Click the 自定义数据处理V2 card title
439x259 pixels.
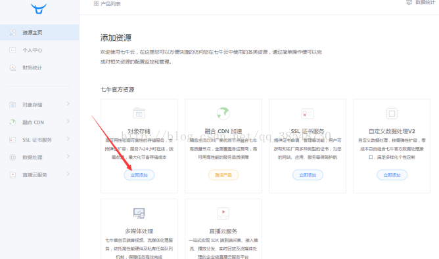(392, 131)
